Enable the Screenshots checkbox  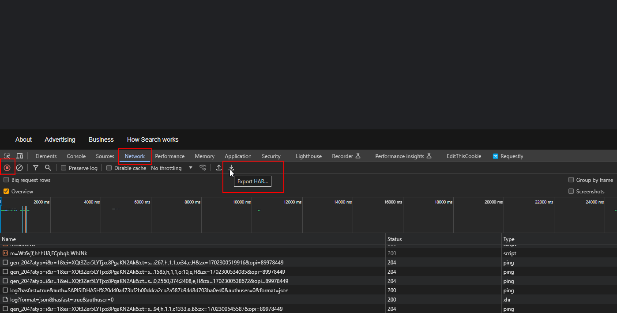[x=571, y=192]
